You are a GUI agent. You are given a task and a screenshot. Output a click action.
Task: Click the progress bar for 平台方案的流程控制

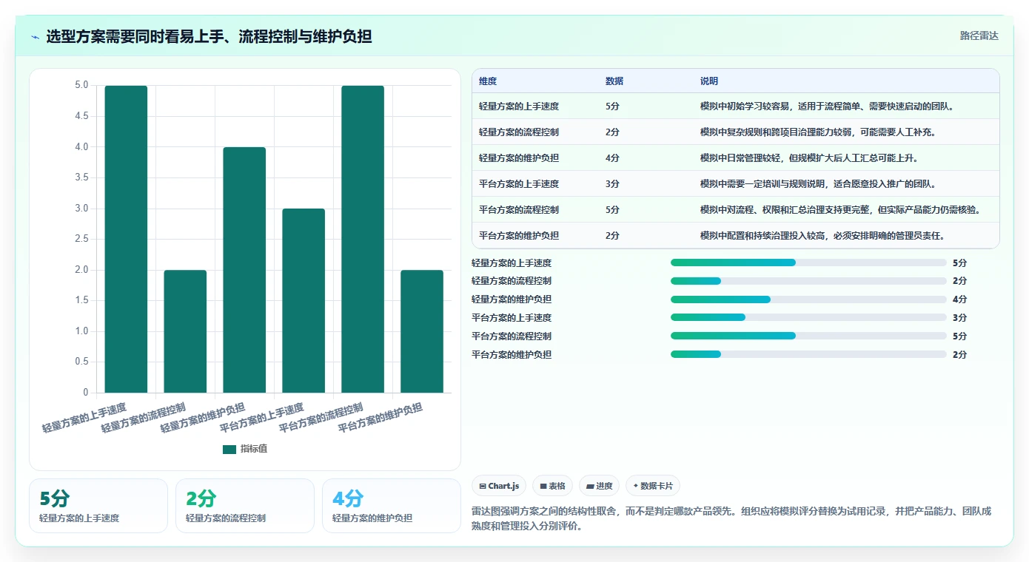coord(808,336)
